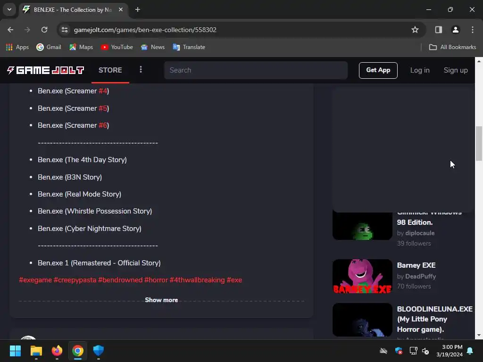Open the three-dot menu beside STORE
Image resolution: width=483 pixels, height=362 pixels.
coord(141,70)
